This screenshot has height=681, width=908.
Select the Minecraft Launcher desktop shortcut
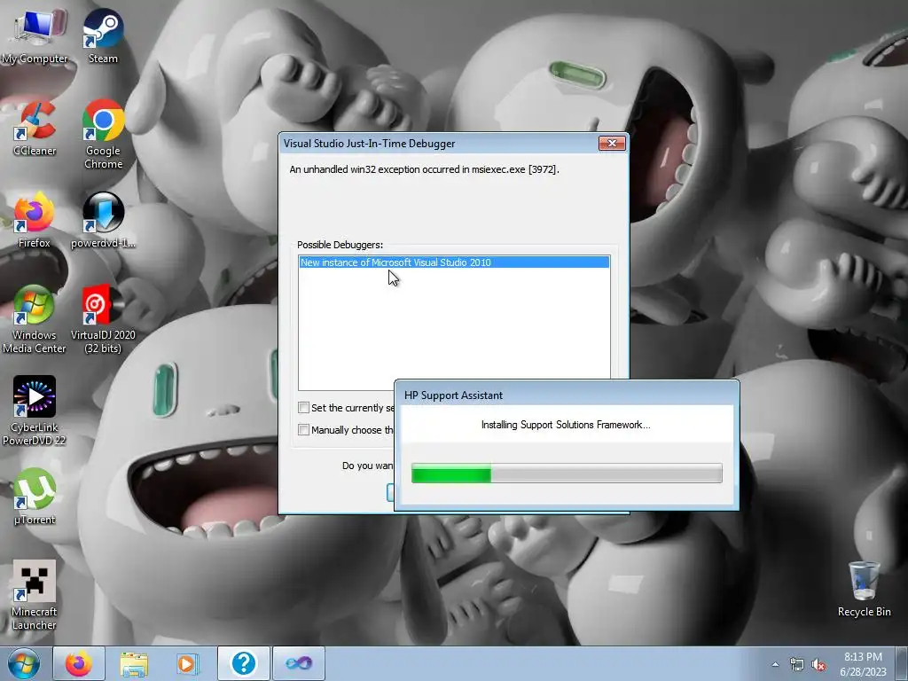(x=35, y=595)
